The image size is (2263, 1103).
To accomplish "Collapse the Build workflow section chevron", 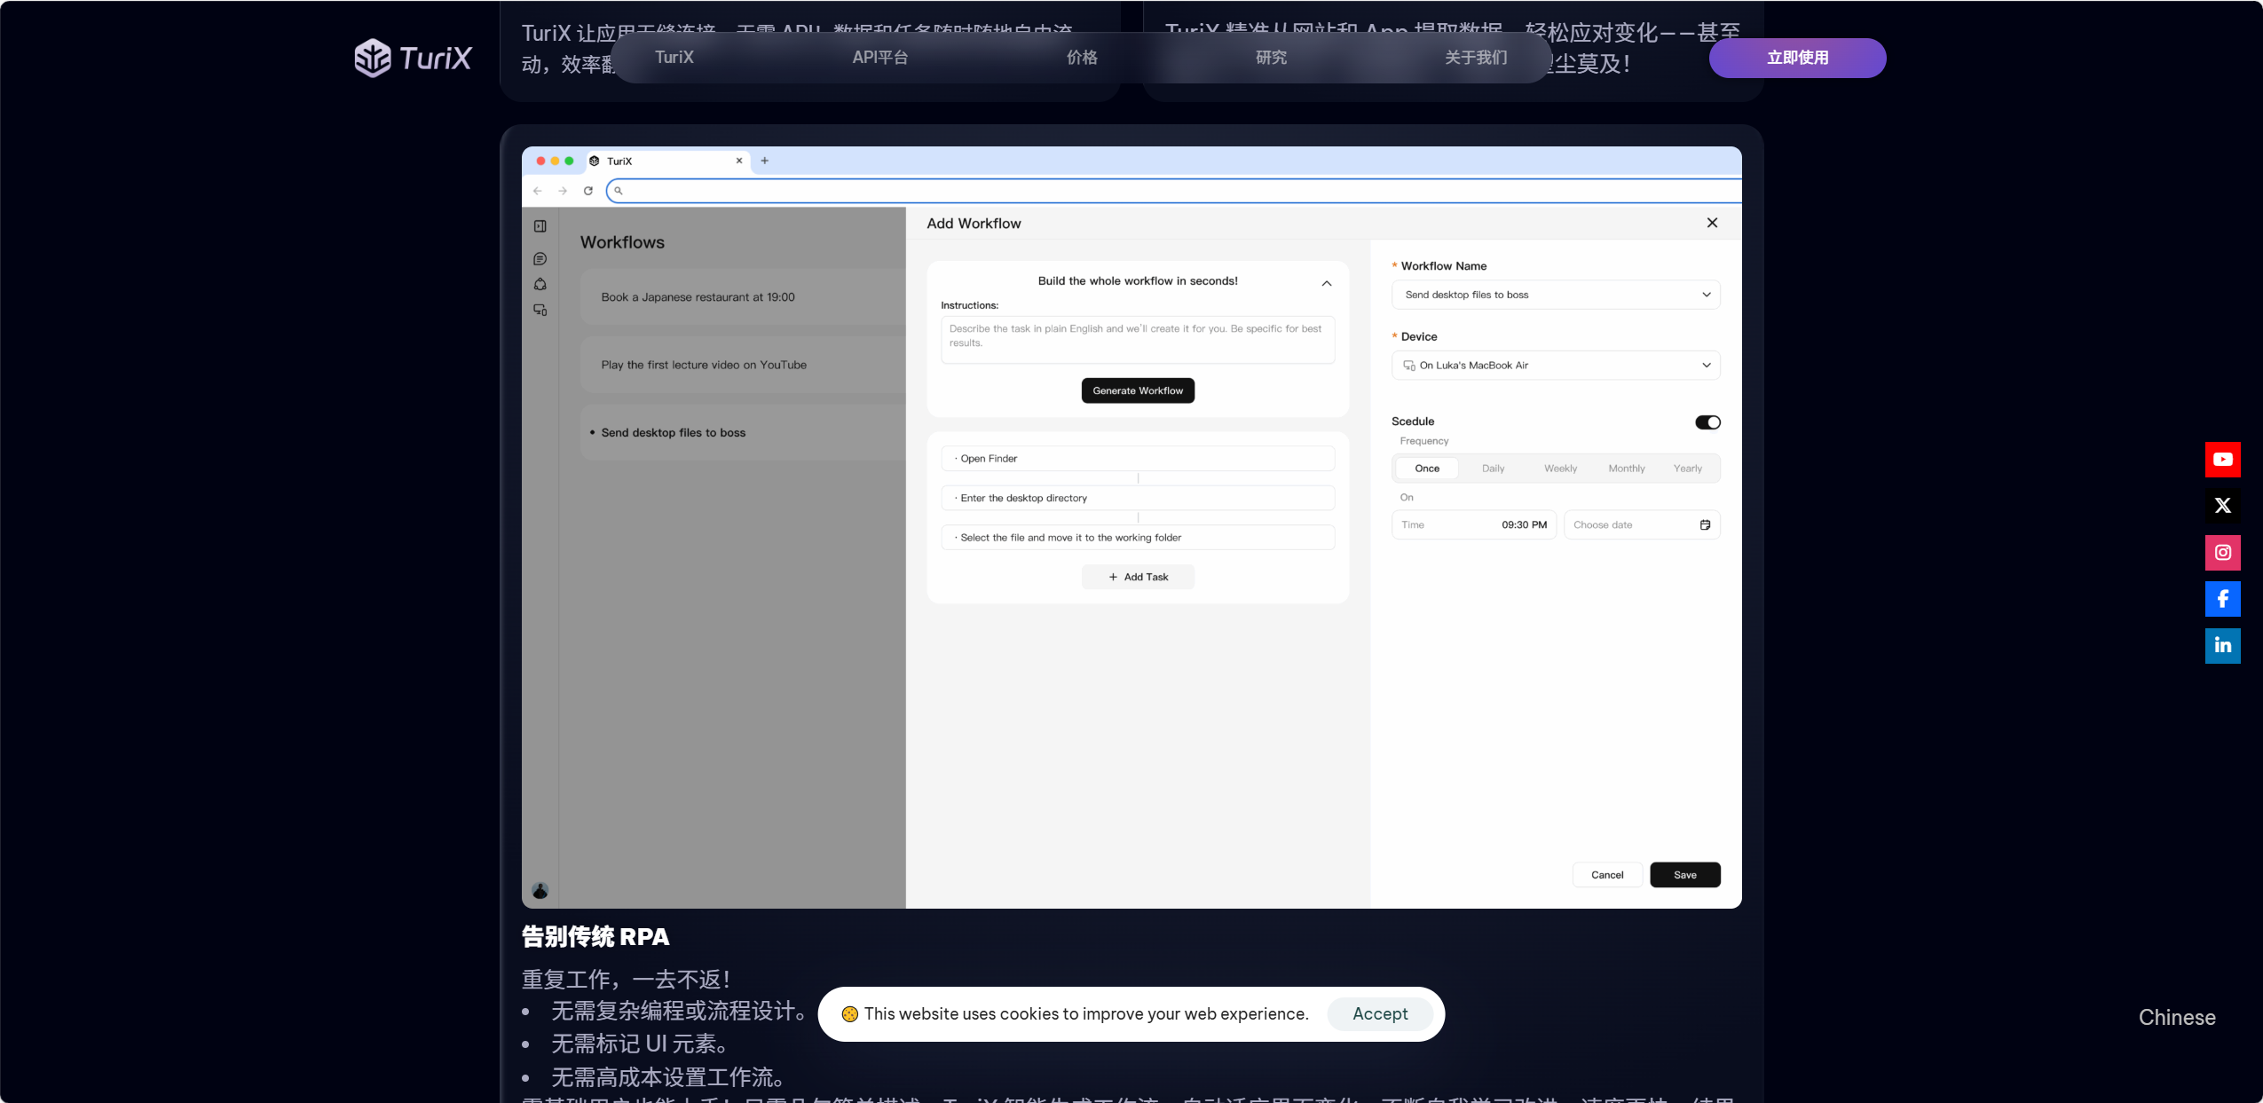I will click(x=1327, y=284).
